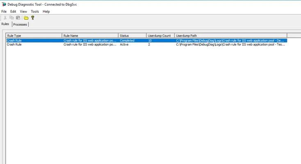Sort by Userdump Path column header
301x164 pixels.
pyautogui.click(x=231, y=36)
